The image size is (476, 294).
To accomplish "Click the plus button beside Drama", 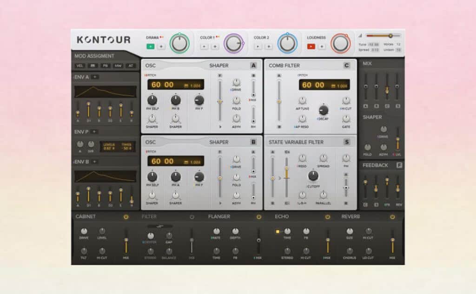I will [161, 46].
